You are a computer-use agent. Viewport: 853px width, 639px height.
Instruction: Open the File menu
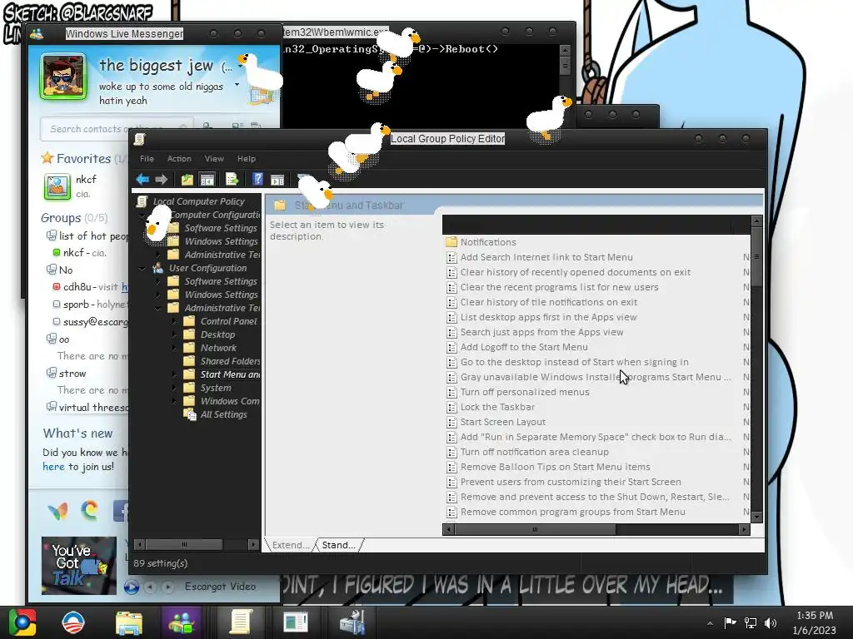pos(147,159)
